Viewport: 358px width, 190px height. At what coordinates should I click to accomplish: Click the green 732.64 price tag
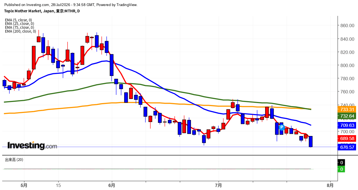click(x=347, y=116)
